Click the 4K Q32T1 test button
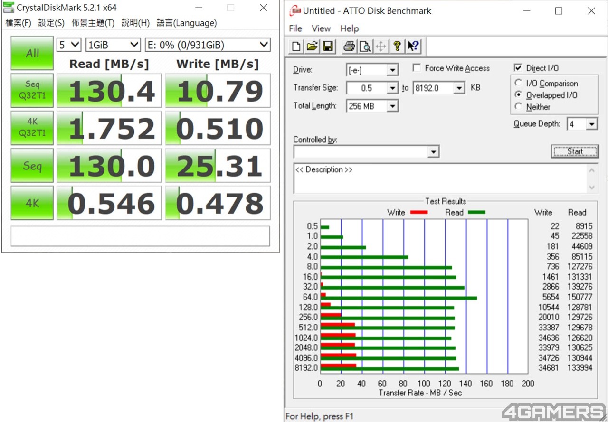This screenshot has height=422, width=608. coord(32,128)
